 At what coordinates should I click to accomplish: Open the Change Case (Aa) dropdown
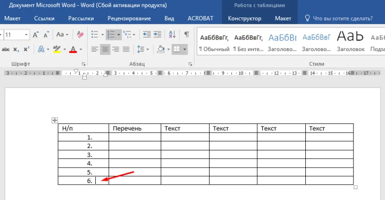point(62,34)
